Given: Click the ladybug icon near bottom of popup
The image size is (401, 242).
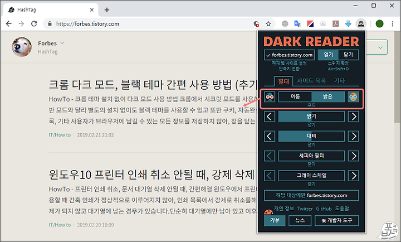Looking at the screenshot, I should (x=268, y=212).
